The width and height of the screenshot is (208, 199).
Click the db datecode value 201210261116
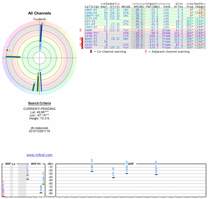(x=40, y=131)
